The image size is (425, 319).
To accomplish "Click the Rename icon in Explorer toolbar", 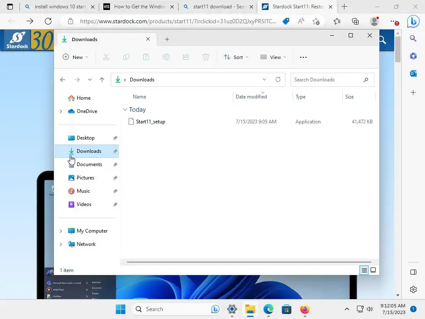I will tap(166, 57).
